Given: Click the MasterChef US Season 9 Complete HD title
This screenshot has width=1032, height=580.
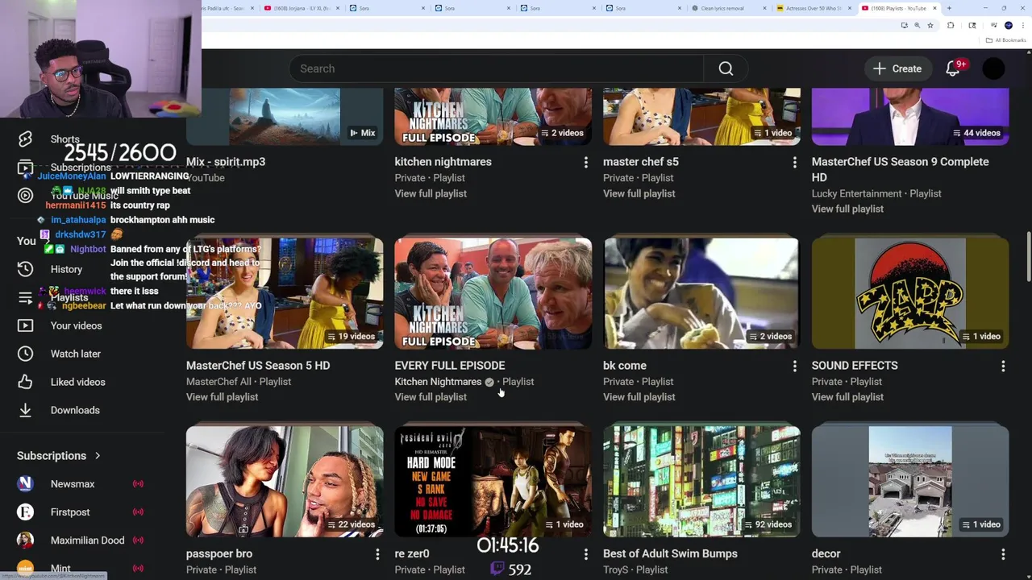Looking at the screenshot, I should pos(900,170).
